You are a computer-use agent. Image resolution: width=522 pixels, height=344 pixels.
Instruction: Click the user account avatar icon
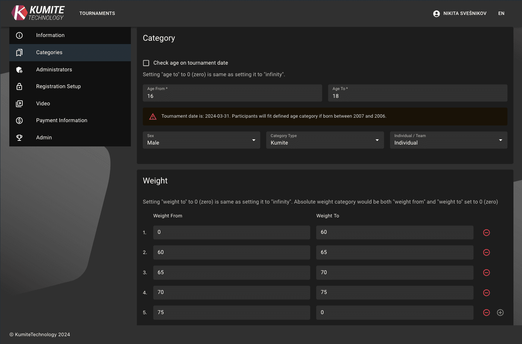click(x=436, y=13)
